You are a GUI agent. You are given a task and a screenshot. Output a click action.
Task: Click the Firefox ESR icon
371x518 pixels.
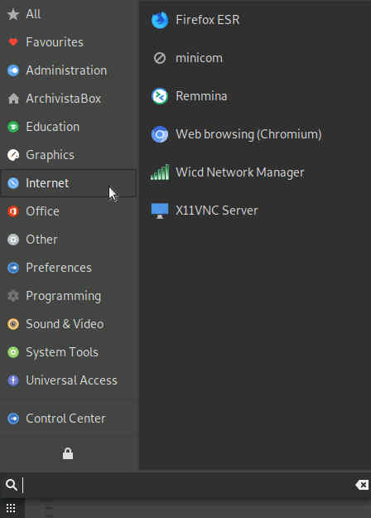(160, 20)
